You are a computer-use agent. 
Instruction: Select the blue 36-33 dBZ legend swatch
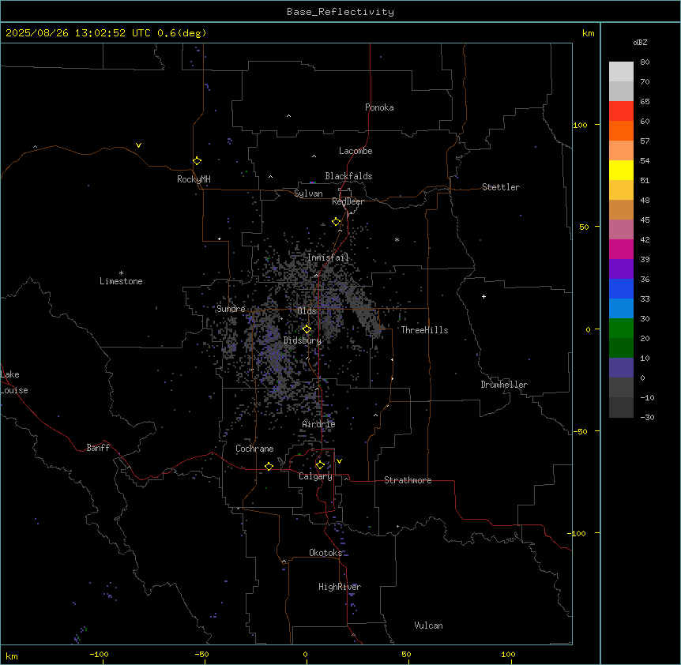[x=621, y=288]
